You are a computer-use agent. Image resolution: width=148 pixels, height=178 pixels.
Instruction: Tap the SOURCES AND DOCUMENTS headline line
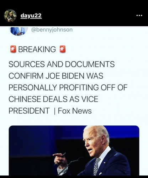coord(62,64)
